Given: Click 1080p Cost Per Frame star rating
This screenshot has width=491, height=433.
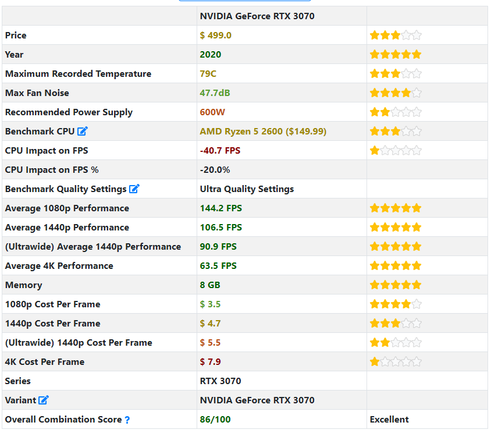Looking at the screenshot, I should click(396, 304).
